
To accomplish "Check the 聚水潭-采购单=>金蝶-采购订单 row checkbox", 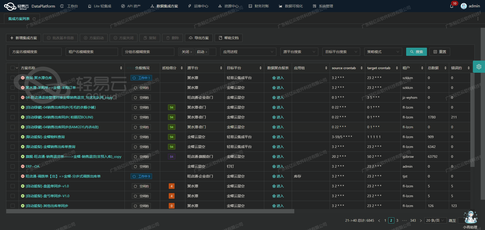I will [13, 88].
